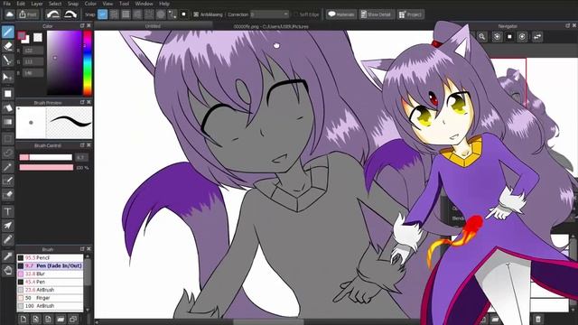Select the Pencil brush
The height and width of the screenshot is (325, 578).
point(50,257)
